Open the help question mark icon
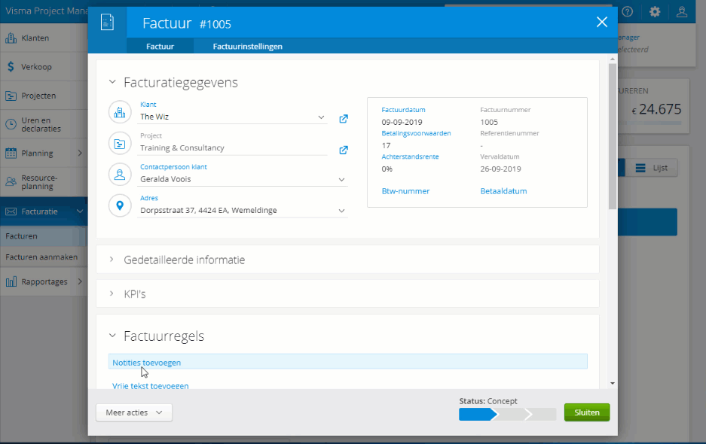This screenshot has width=706, height=444. (627, 12)
